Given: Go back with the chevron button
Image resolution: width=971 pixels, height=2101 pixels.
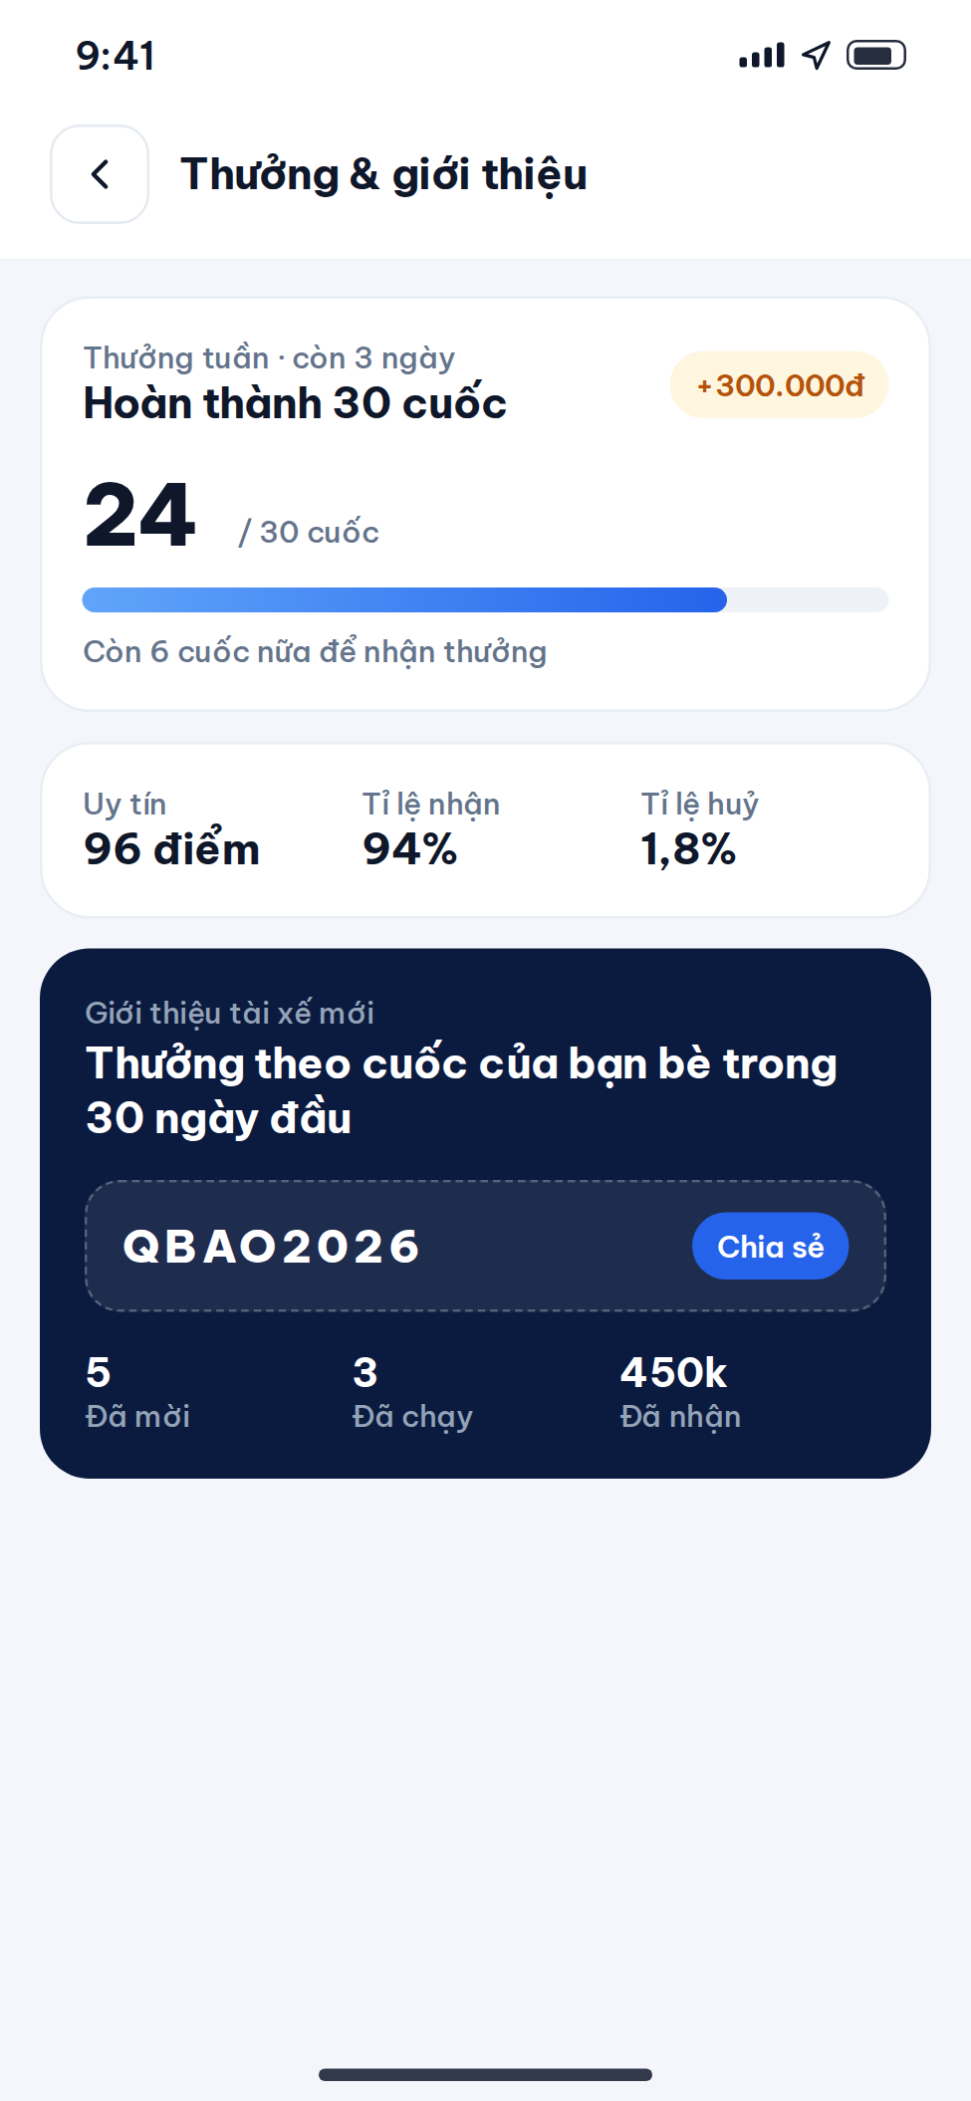Looking at the screenshot, I should [100, 174].
